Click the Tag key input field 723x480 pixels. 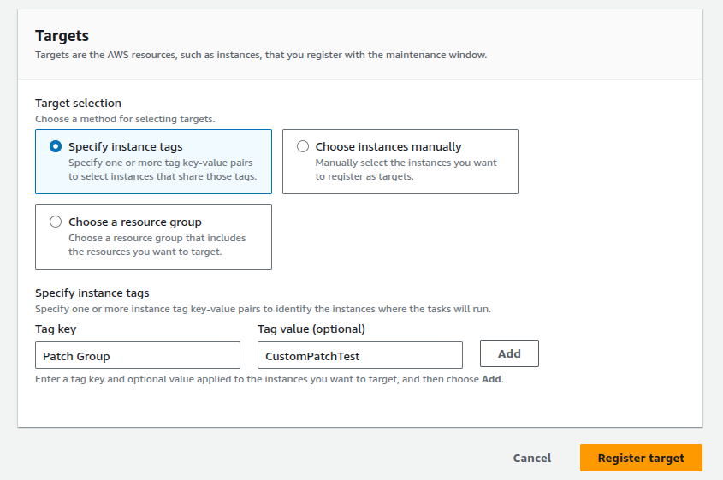point(138,355)
